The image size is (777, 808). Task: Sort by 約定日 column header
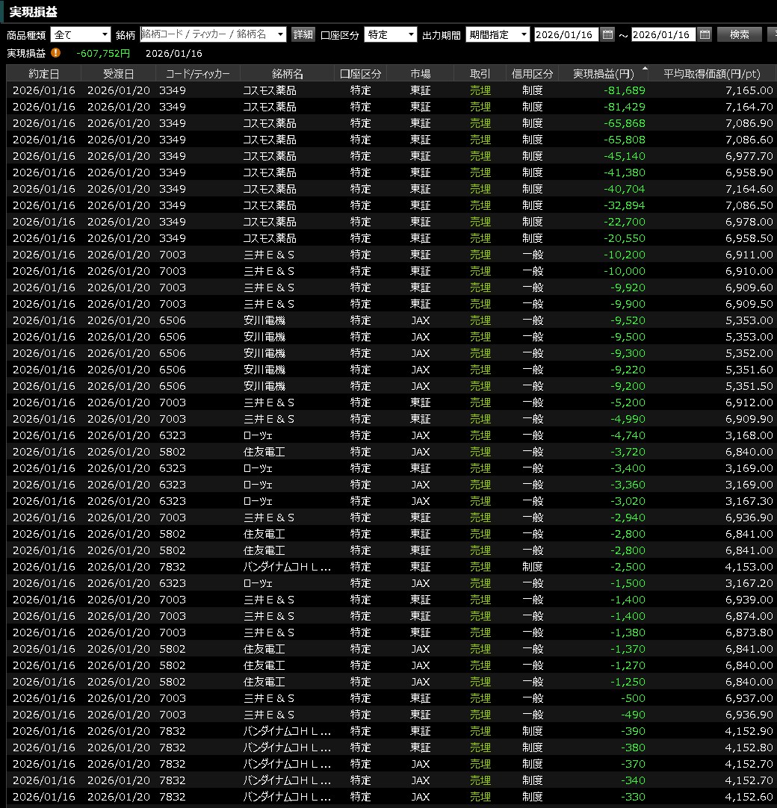click(x=43, y=74)
